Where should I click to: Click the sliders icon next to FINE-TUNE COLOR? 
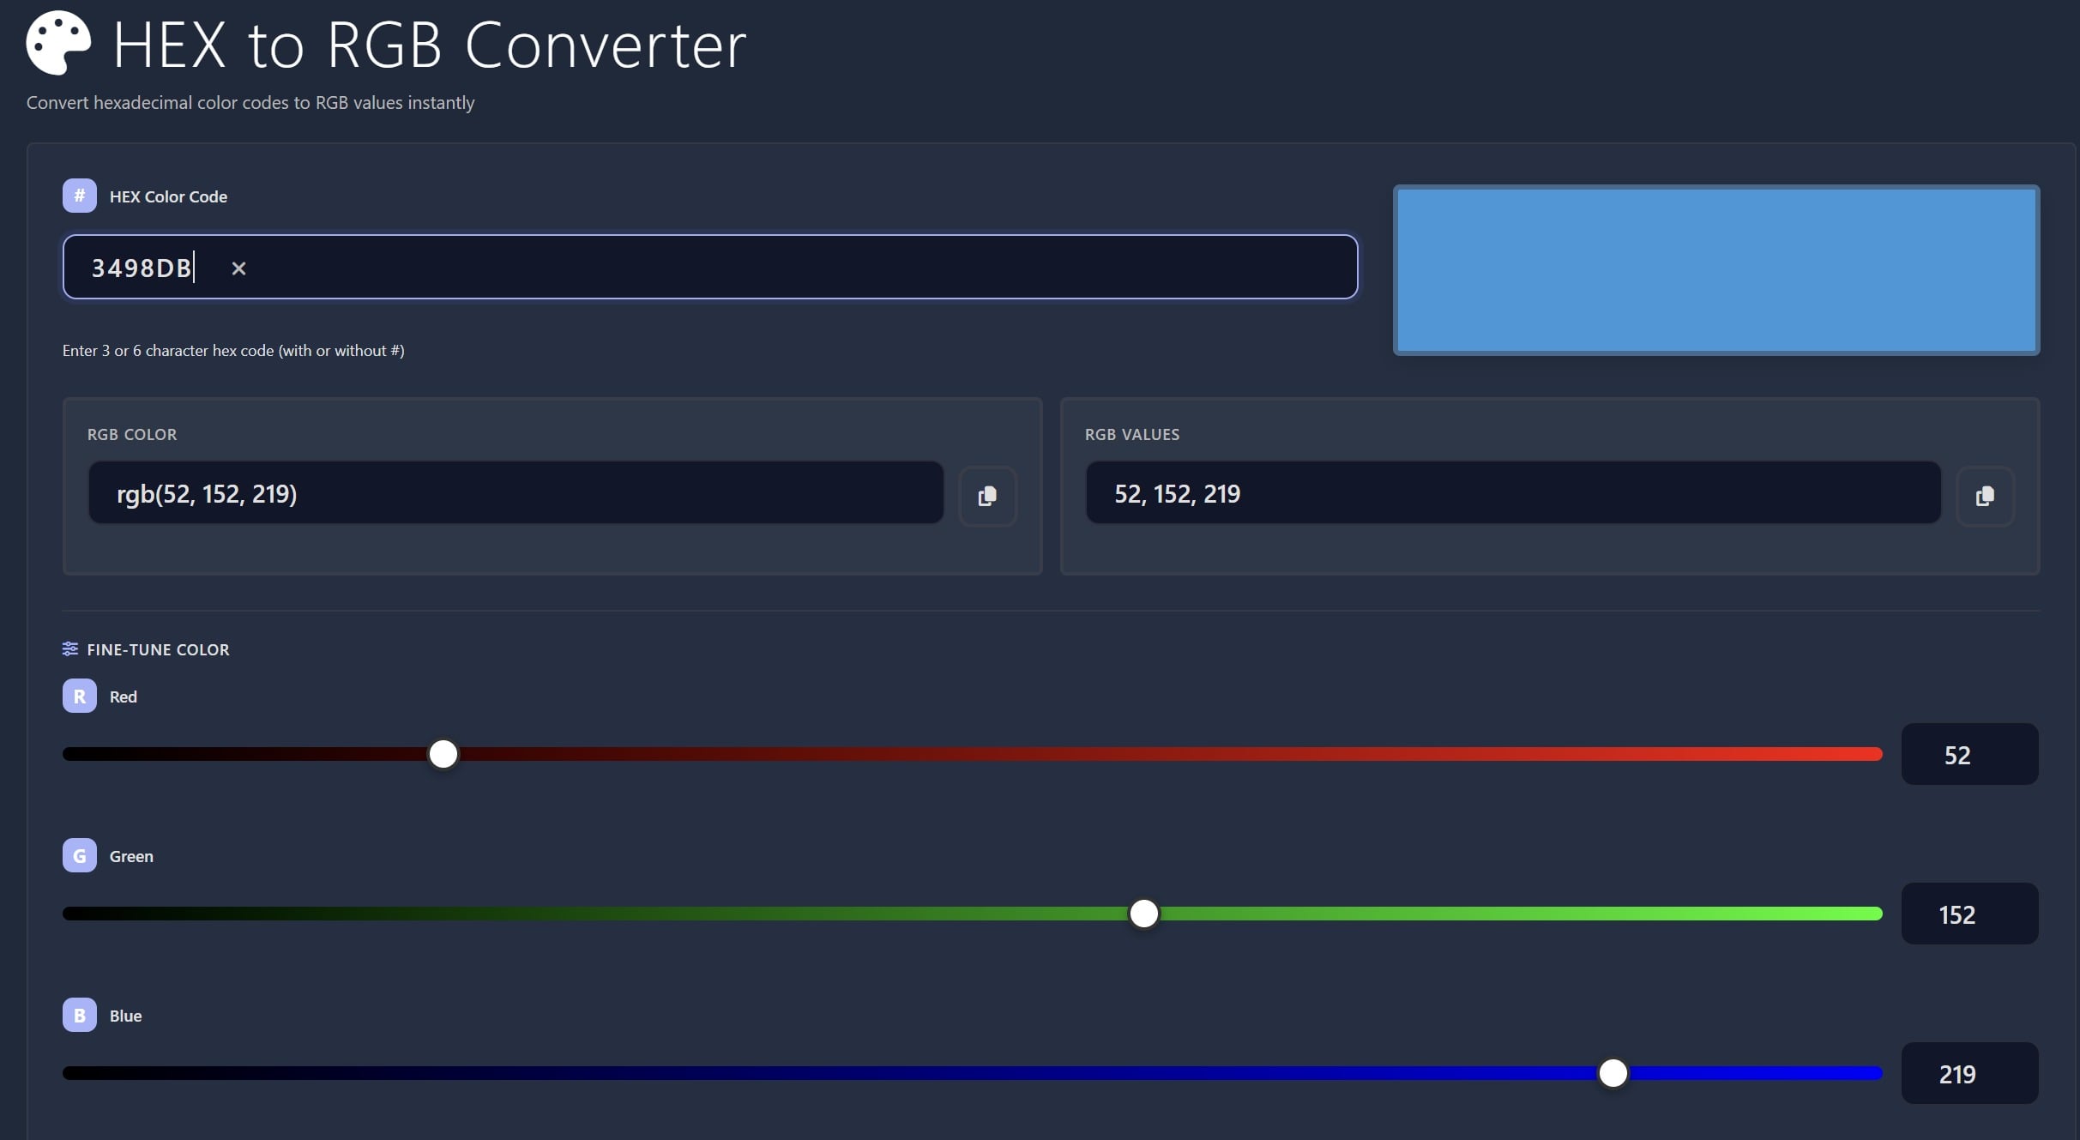[x=69, y=648]
